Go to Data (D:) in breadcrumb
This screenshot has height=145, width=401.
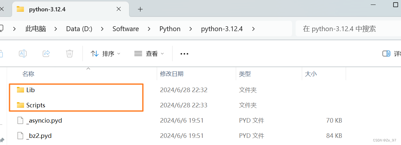click(79, 29)
